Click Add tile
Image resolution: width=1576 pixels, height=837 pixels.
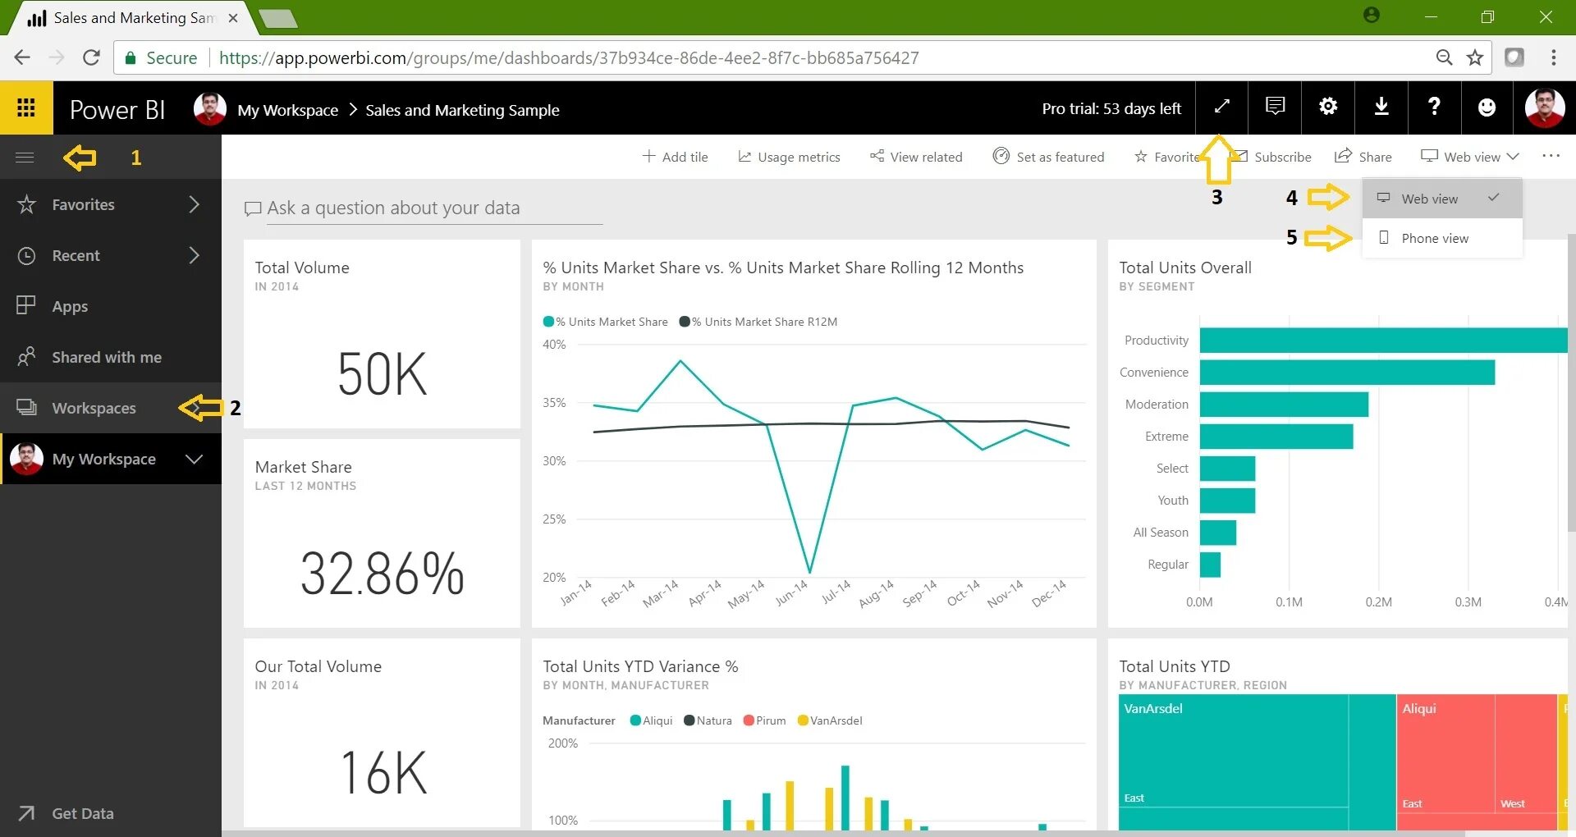tap(675, 157)
